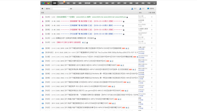Click the search text field in breadcrumb bar
The height and width of the screenshot is (111, 197).
(x=60, y=9)
